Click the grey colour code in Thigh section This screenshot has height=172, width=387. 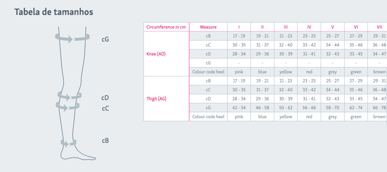coord(333,117)
